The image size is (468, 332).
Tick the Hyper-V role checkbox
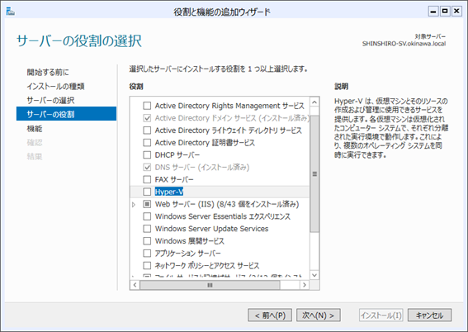(147, 192)
